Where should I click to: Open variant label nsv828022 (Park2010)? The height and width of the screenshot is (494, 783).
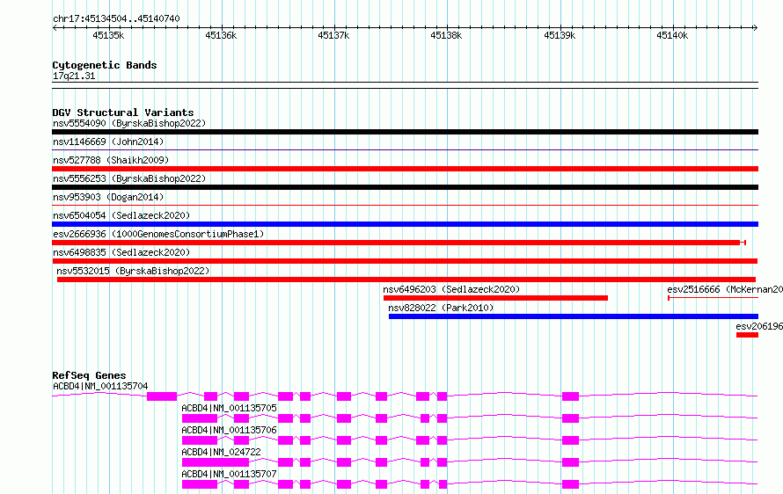coord(441,308)
